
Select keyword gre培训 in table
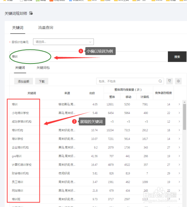[x=17, y=156]
